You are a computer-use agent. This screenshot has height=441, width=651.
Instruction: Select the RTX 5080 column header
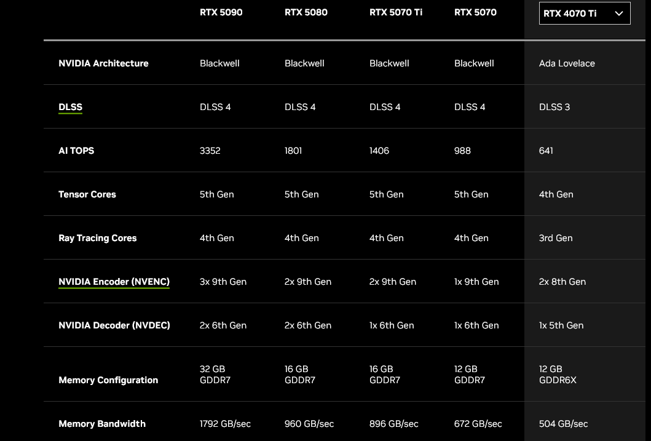pyautogui.click(x=306, y=12)
